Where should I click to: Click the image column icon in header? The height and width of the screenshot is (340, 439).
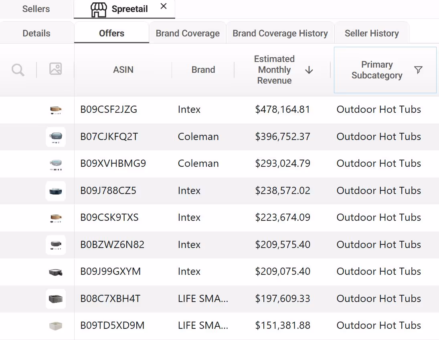[x=55, y=69]
